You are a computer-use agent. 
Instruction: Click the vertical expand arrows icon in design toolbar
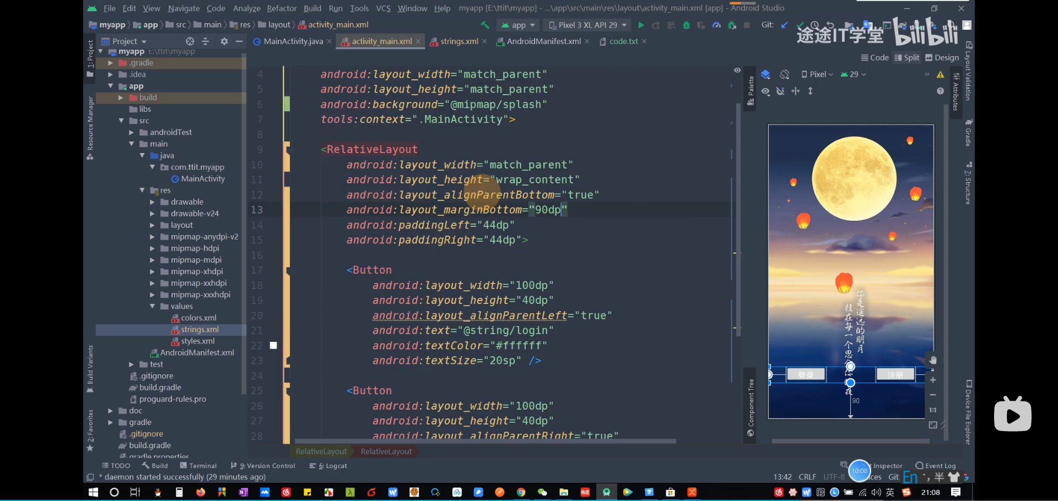click(x=810, y=91)
